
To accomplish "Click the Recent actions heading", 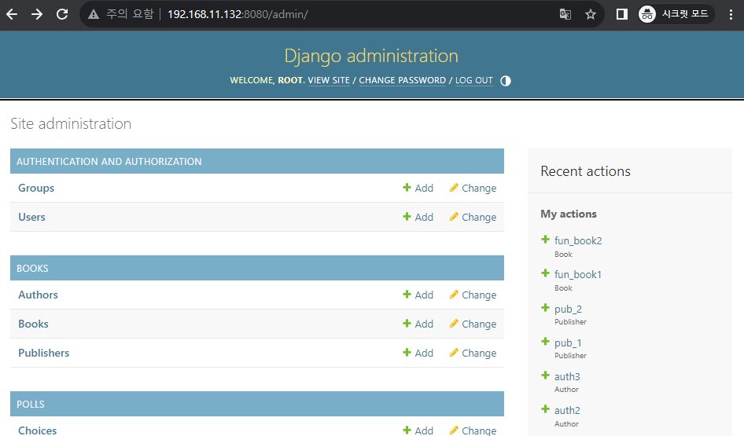I will pyautogui.click(x=585, y=171).
